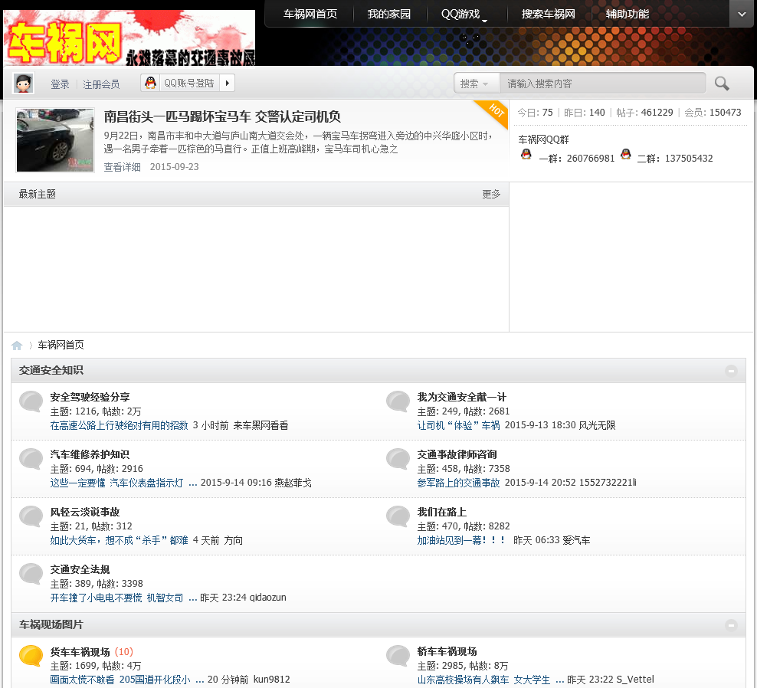Open post 参军路上的交通事故
The image size is (757, 688).
(x=458, y=483)
